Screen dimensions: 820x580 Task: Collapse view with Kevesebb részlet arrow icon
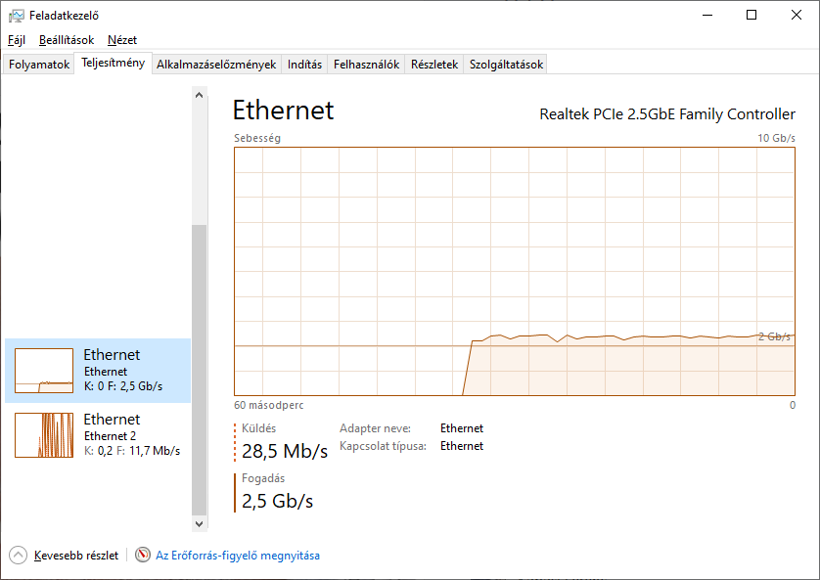[18, 555]
